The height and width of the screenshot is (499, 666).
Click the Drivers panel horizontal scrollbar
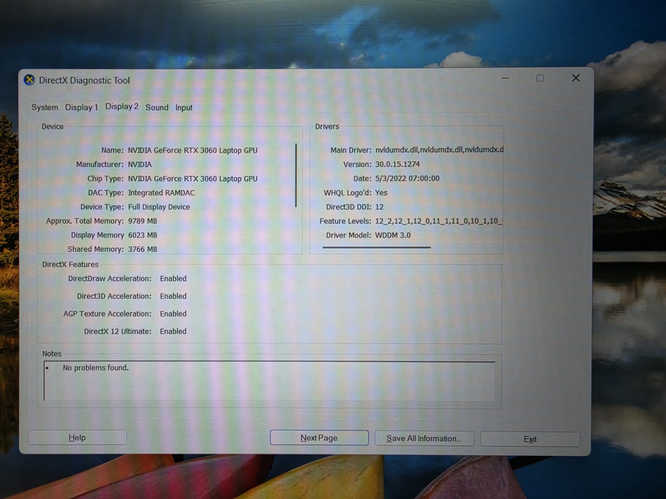coord(376,247)
